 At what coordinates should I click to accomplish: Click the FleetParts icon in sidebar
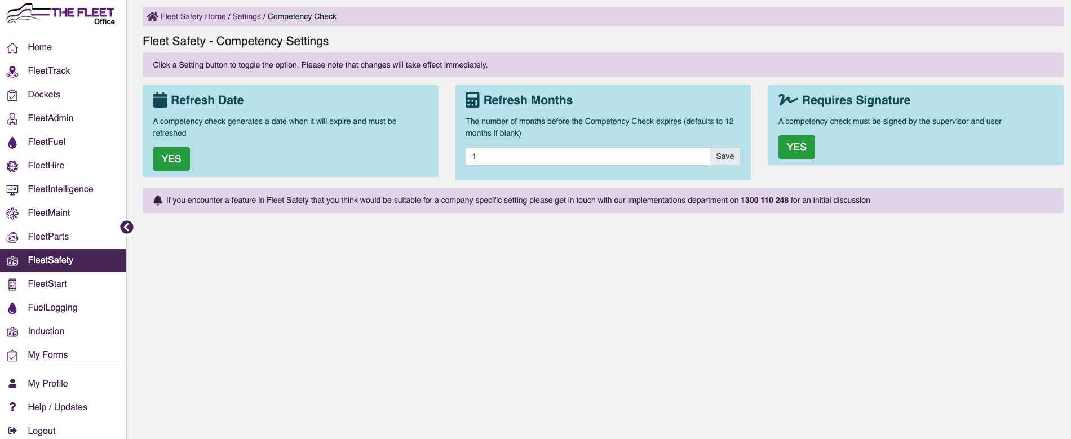pos(12,237)
